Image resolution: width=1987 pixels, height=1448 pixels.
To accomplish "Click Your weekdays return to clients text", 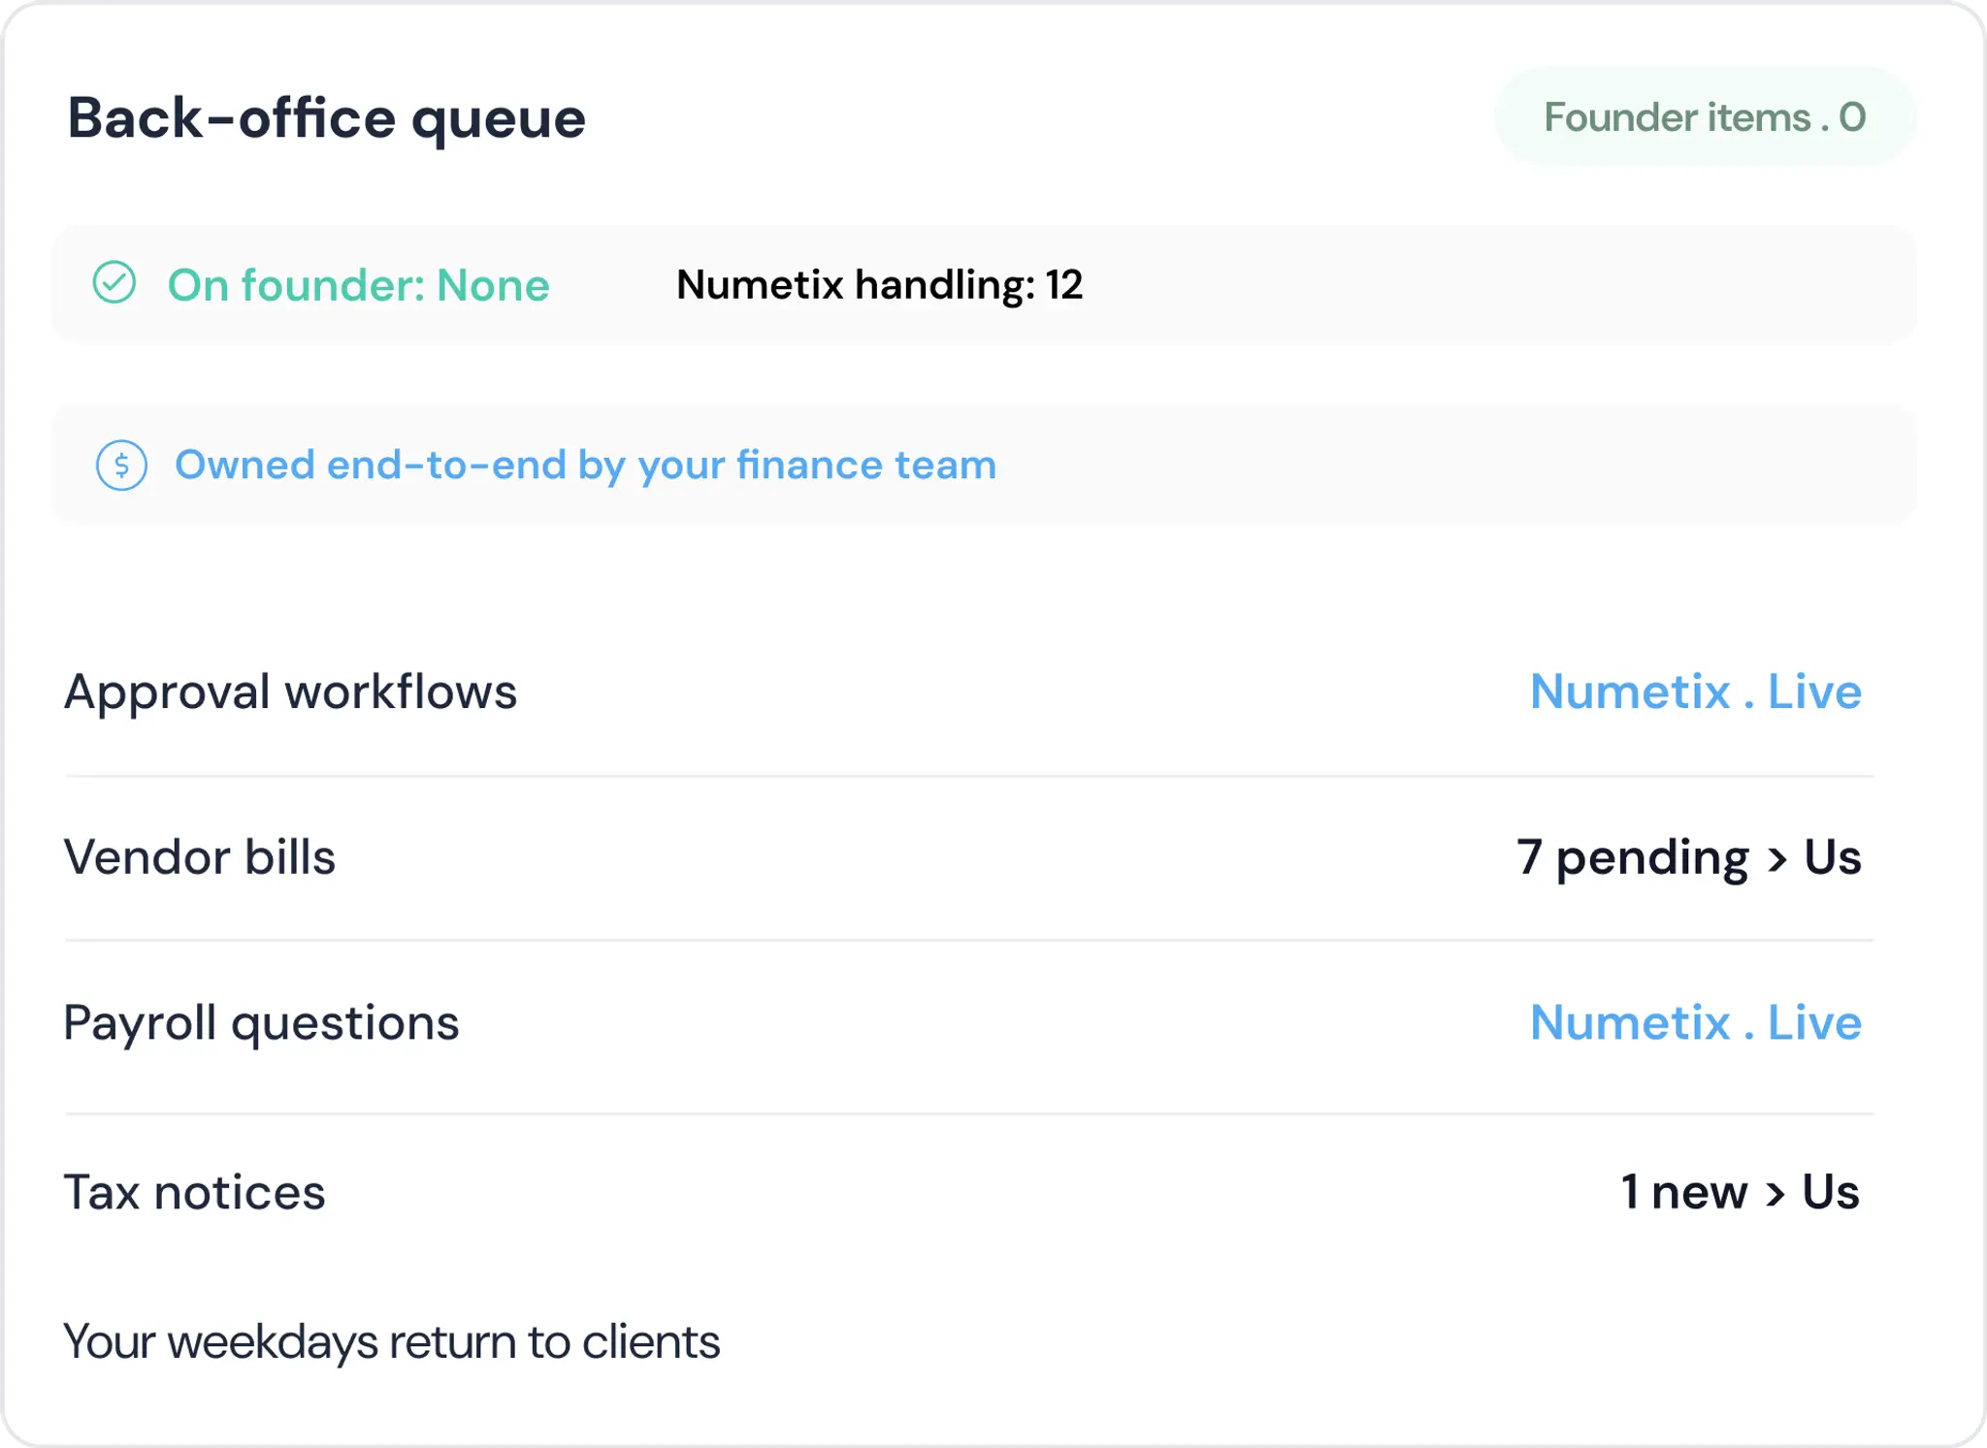I will tap(392, 1342).
